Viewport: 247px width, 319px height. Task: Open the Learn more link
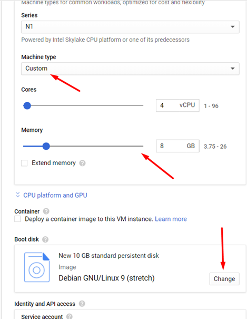pyautogui.click(x=171, y=219)
